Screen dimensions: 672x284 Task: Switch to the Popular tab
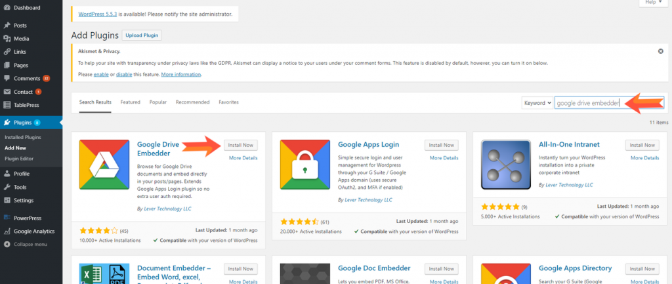[158, 102]
